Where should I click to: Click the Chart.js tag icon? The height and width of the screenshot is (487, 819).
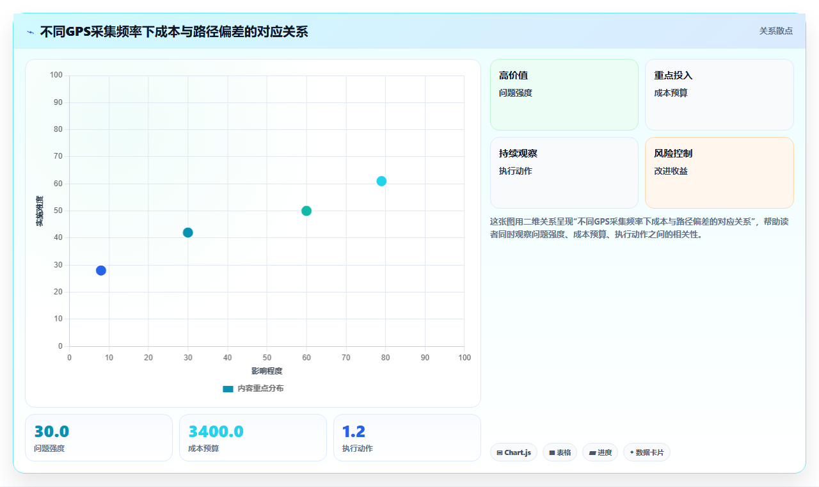pos(500,452)
